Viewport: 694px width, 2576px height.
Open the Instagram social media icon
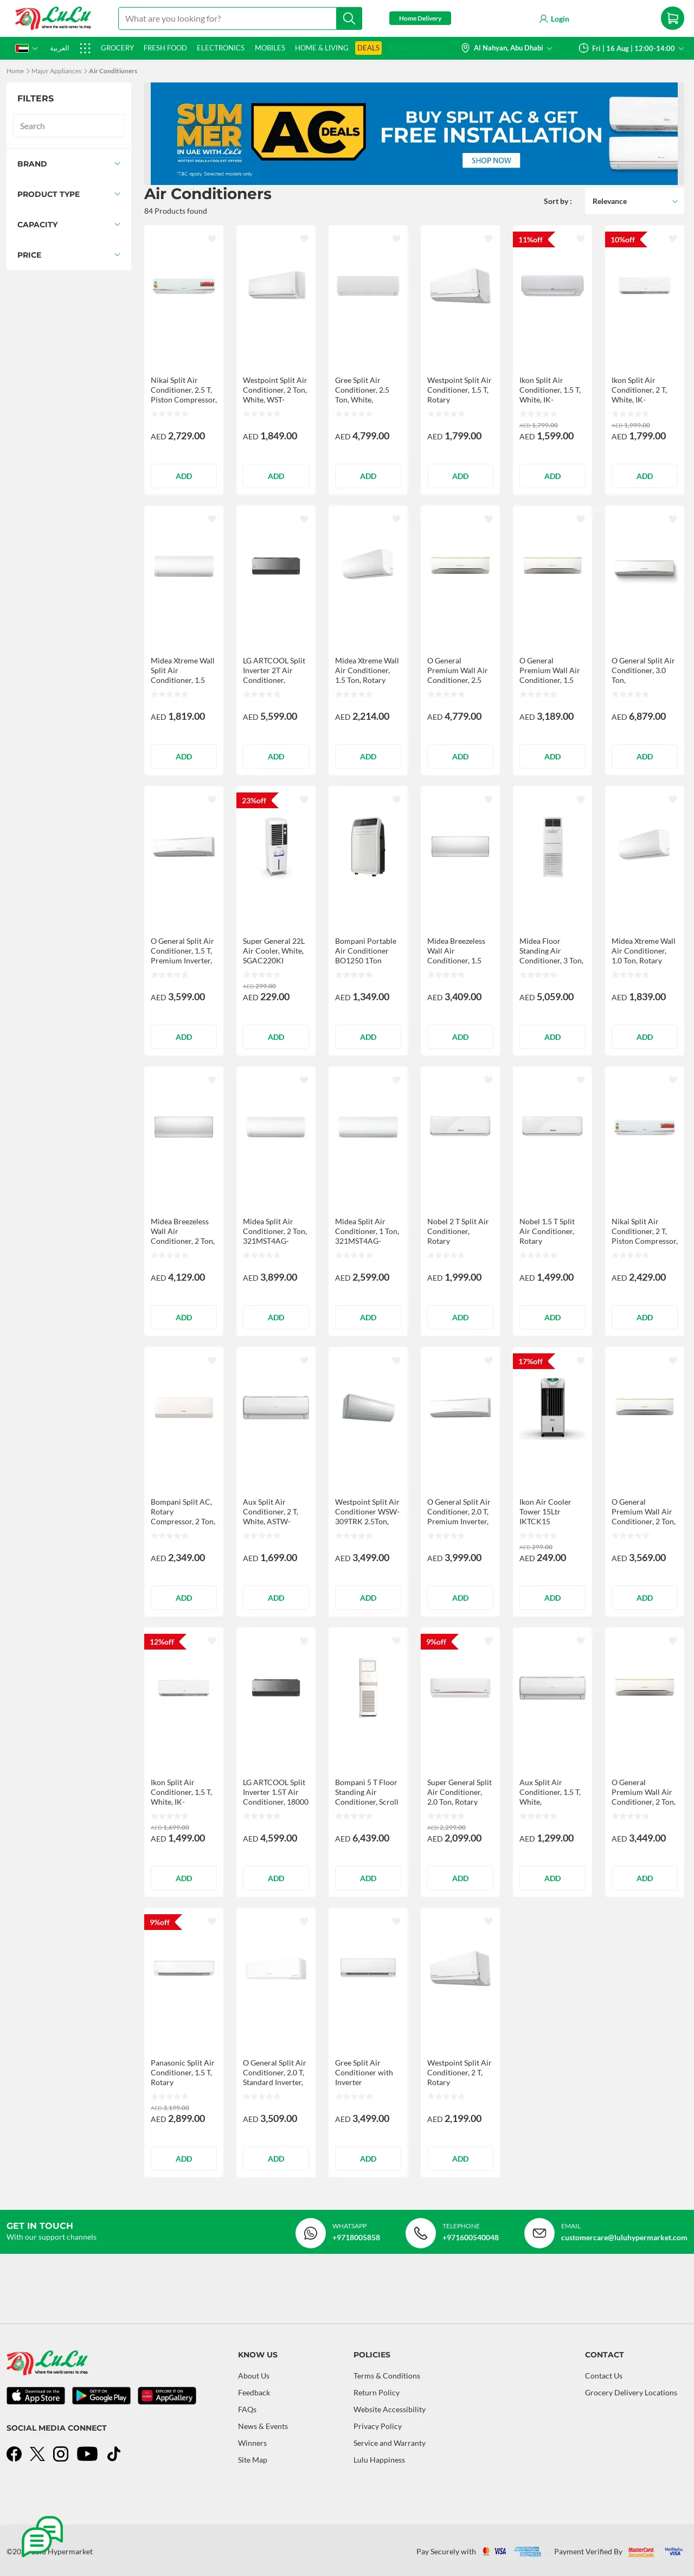click(x=61, y=2454)
